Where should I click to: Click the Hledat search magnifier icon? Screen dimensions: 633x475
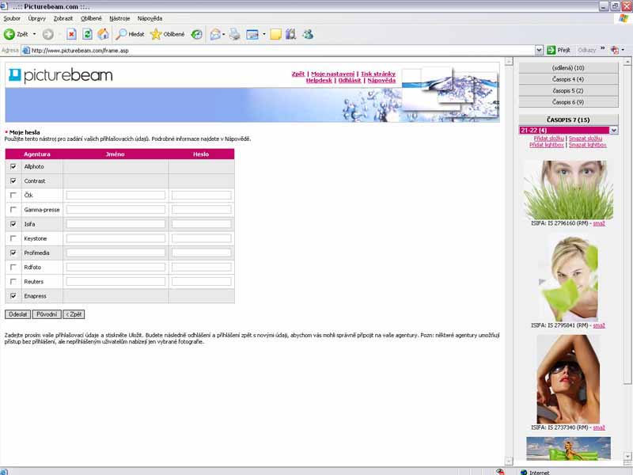pyautogui.click(x=122, y=34)
